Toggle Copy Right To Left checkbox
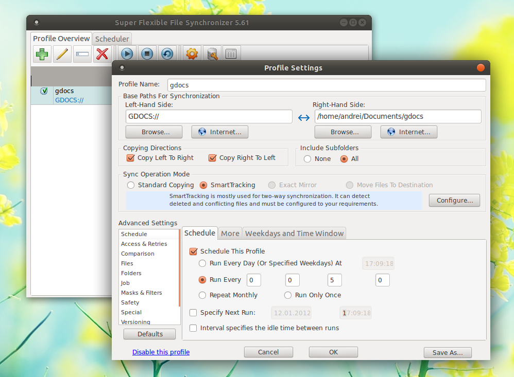 tap(212, 158)
